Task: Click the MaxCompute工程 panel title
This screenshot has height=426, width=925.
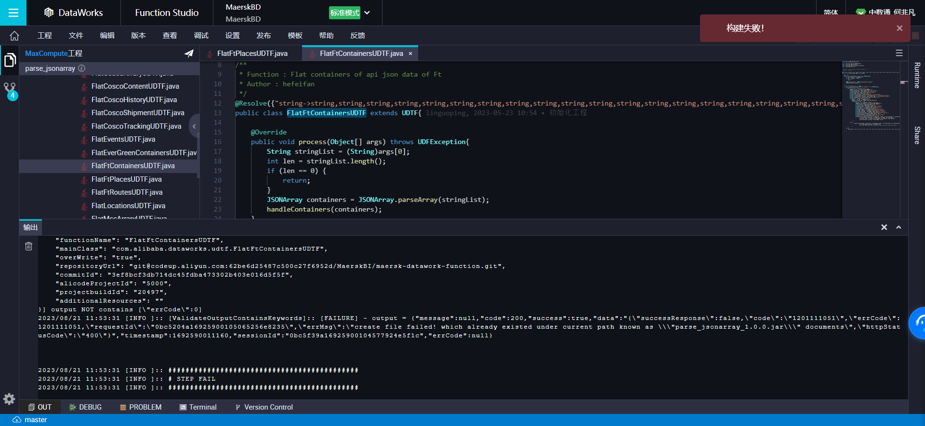Action: pyautogui.click(x=53, y=53)
